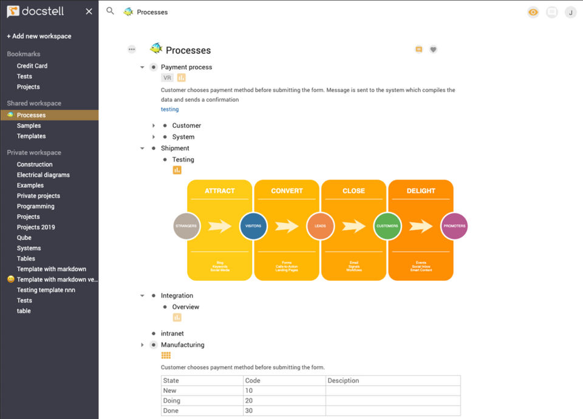Expand the Customer node

pos(154,126)
